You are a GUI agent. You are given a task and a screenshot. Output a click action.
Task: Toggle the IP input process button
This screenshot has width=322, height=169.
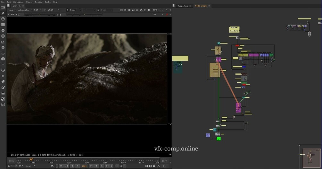45,10
